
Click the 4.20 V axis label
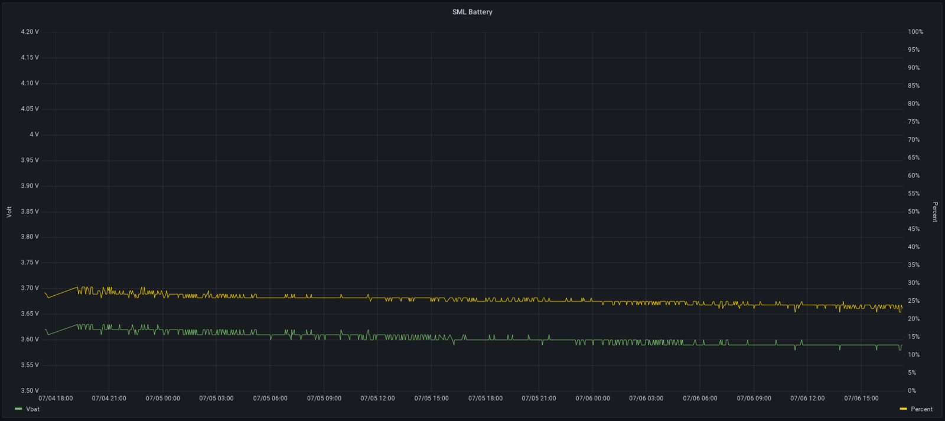30,32
